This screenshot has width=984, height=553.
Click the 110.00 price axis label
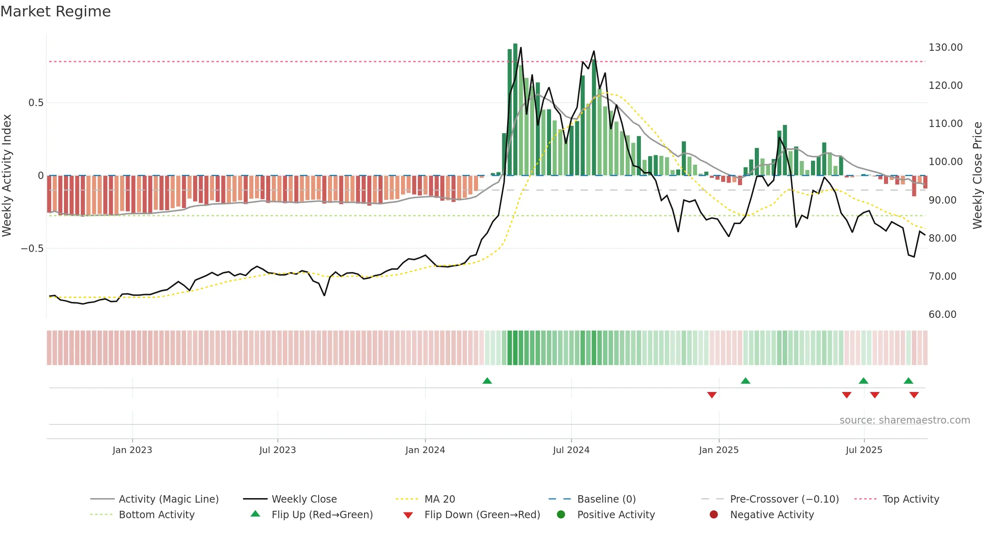tap(945, 124)
